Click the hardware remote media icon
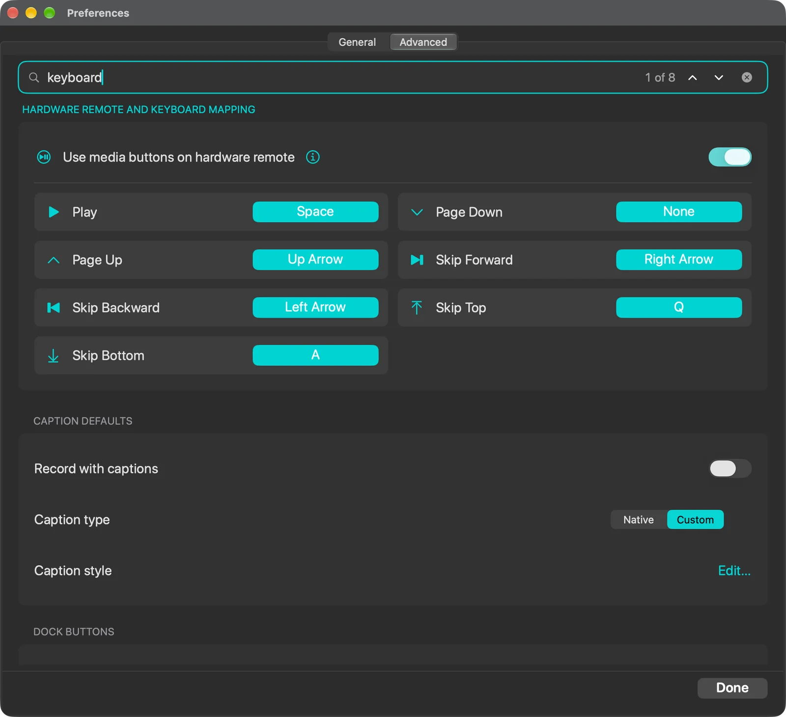Image resolution: width=786 pixels, height=717 pixels. click(x=44, y=157)
